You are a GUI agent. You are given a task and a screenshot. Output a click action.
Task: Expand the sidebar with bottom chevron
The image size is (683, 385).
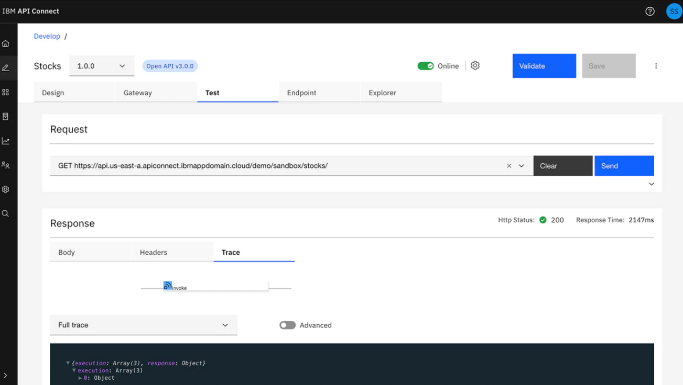[x=6, y=376]
